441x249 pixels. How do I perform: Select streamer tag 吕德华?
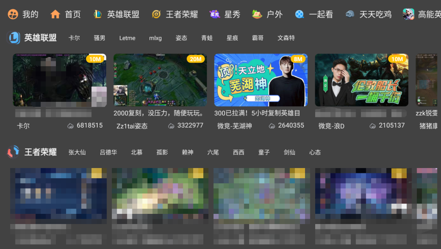point(108,153)
